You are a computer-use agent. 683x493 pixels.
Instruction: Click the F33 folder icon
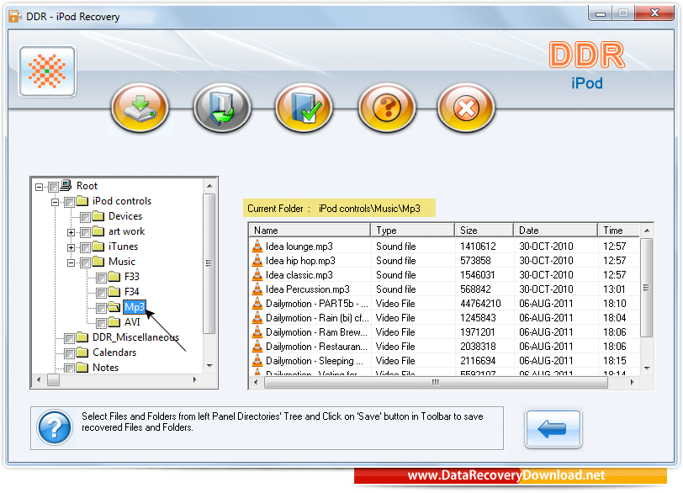click(x=114, y=277)
